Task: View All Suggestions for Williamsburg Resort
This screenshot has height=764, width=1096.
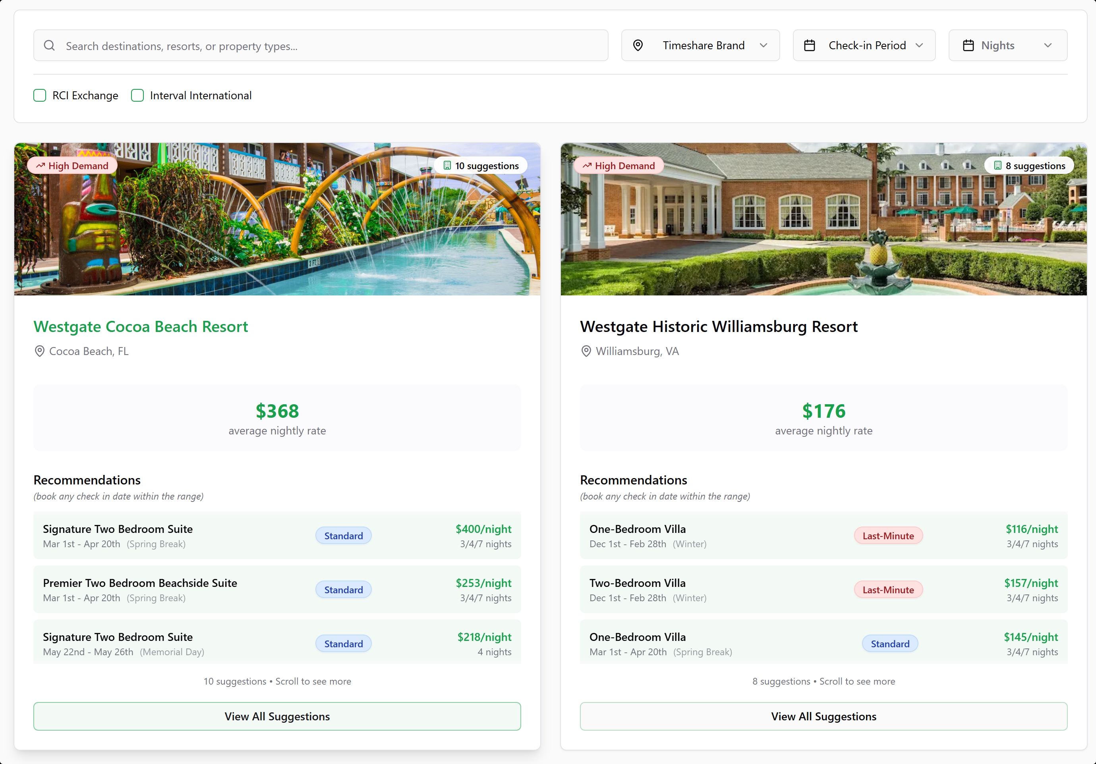Action: [823, 716]
